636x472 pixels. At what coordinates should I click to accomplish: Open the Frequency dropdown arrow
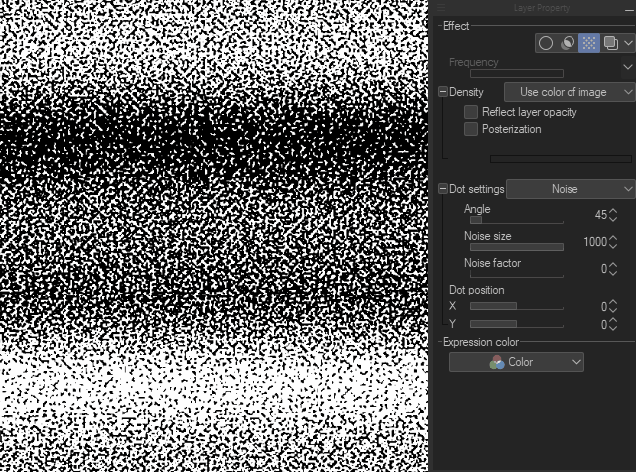[628, 67]
